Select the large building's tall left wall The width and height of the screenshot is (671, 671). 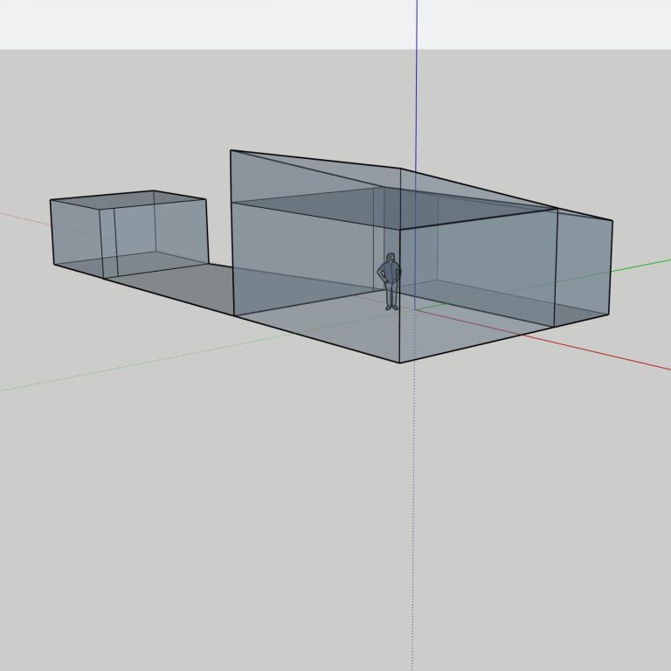[315, 251]
